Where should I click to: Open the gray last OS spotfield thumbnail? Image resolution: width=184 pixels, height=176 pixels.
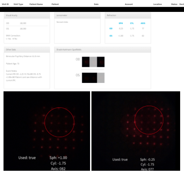(101, 78)
